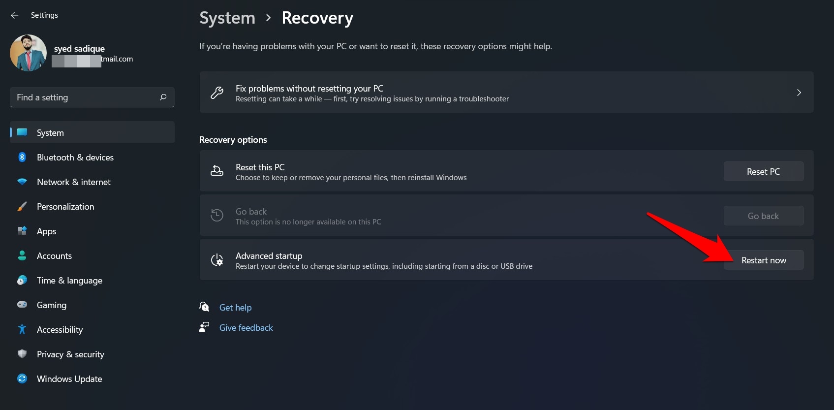Click the troubleshooter wrench icon
The width and height of the screenshot is (834, 410).
click(216, 93)
